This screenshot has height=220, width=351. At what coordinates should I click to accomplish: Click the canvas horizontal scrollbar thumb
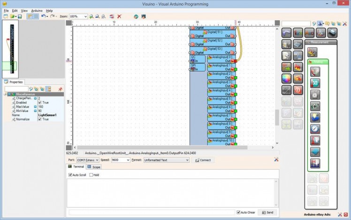pos(162,147)
